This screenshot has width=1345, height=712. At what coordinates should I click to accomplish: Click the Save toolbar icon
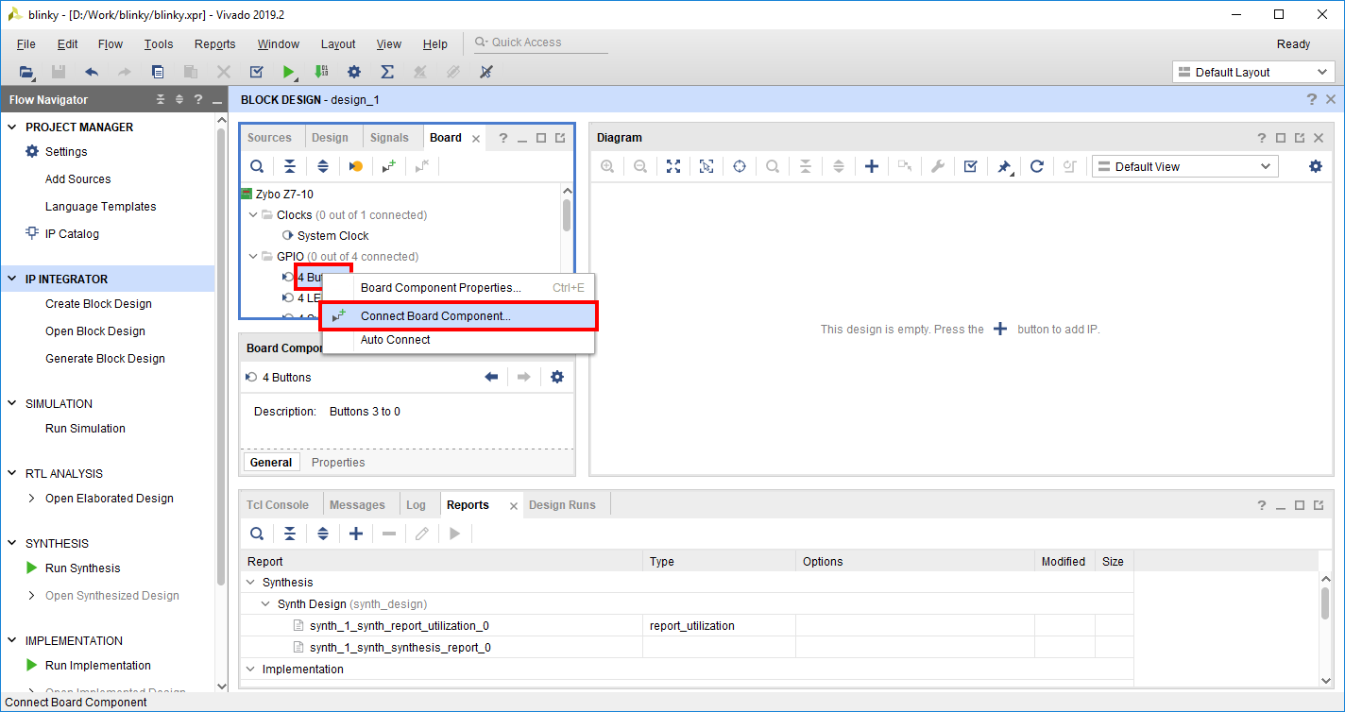pos(59,72)
